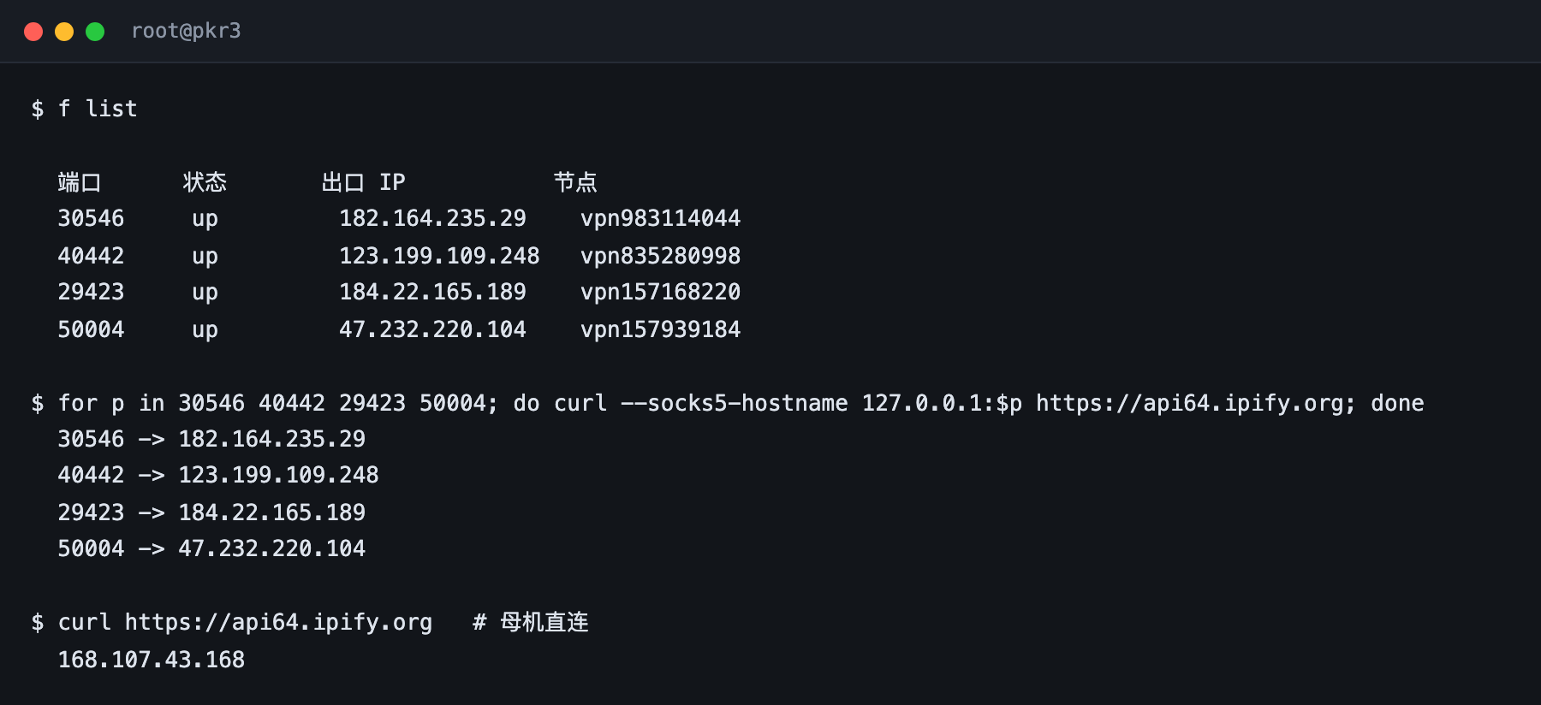
Task: Click the green maximize window button
Action: (95, 32)
